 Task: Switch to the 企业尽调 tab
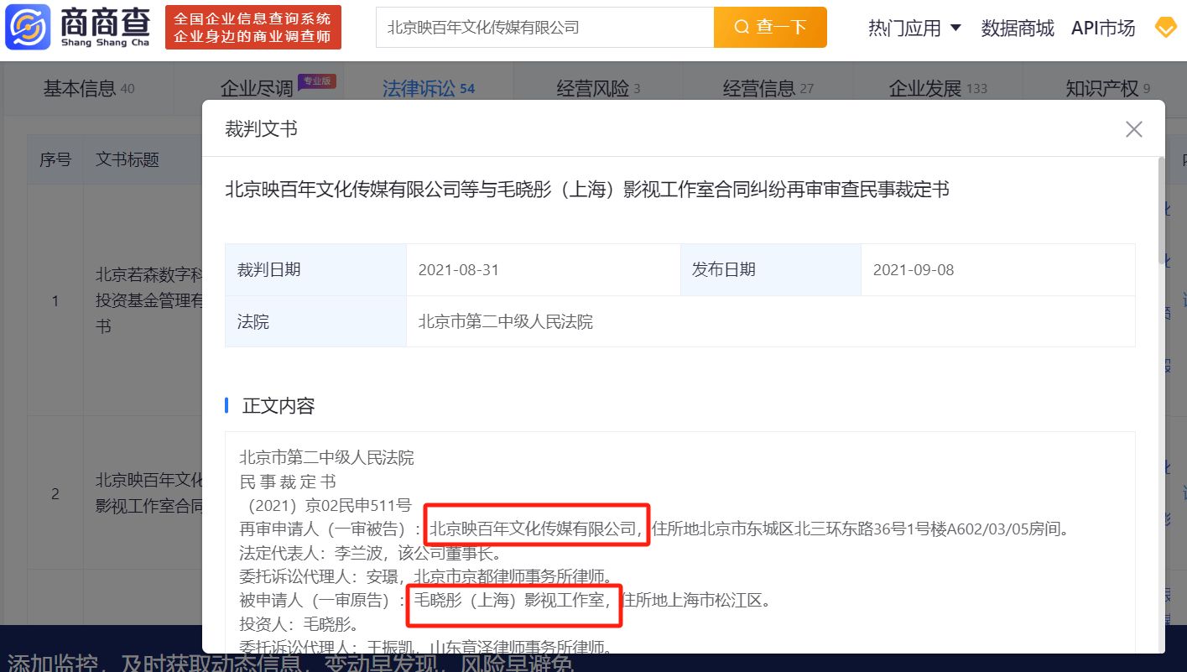tap(256, 88)
